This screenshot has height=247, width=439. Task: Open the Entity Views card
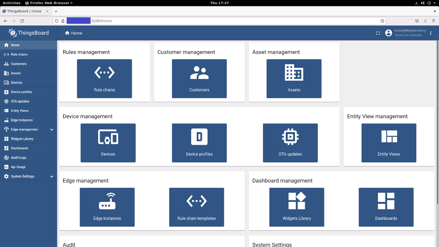(389, 143)
